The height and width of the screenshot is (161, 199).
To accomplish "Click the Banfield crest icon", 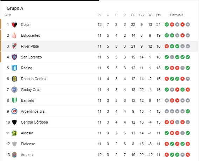I will coord(14,100).
